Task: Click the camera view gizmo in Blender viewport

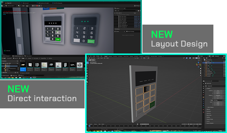Action: [x=201, y=73]
